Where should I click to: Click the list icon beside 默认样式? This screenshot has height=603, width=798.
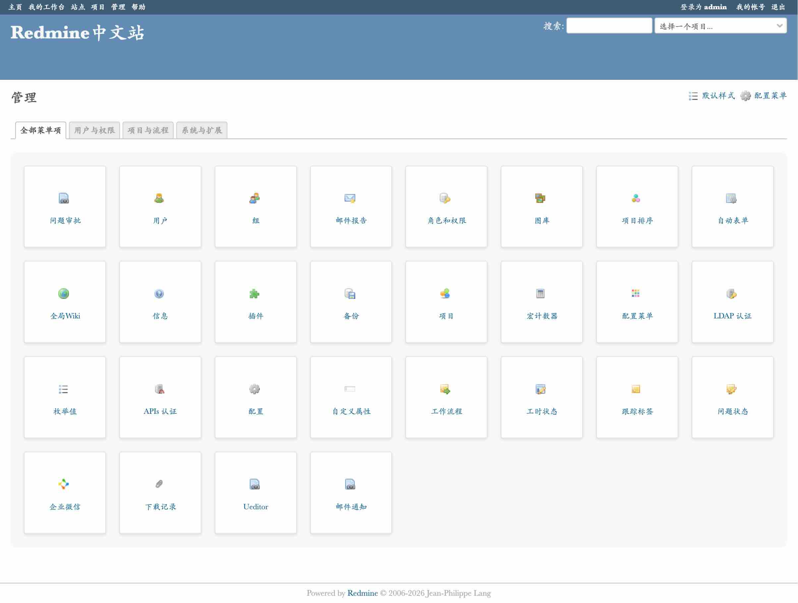point(693,96)
